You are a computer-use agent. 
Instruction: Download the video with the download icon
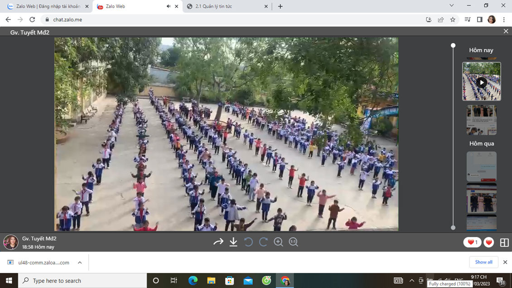pos(233,242)
